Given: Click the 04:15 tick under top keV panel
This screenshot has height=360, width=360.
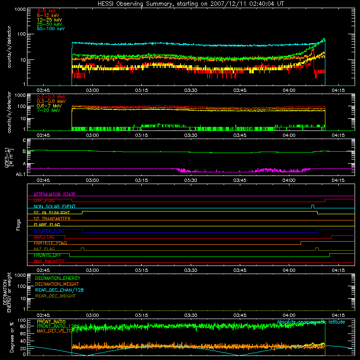Looking at the screenshot, I should pos(338,90).
